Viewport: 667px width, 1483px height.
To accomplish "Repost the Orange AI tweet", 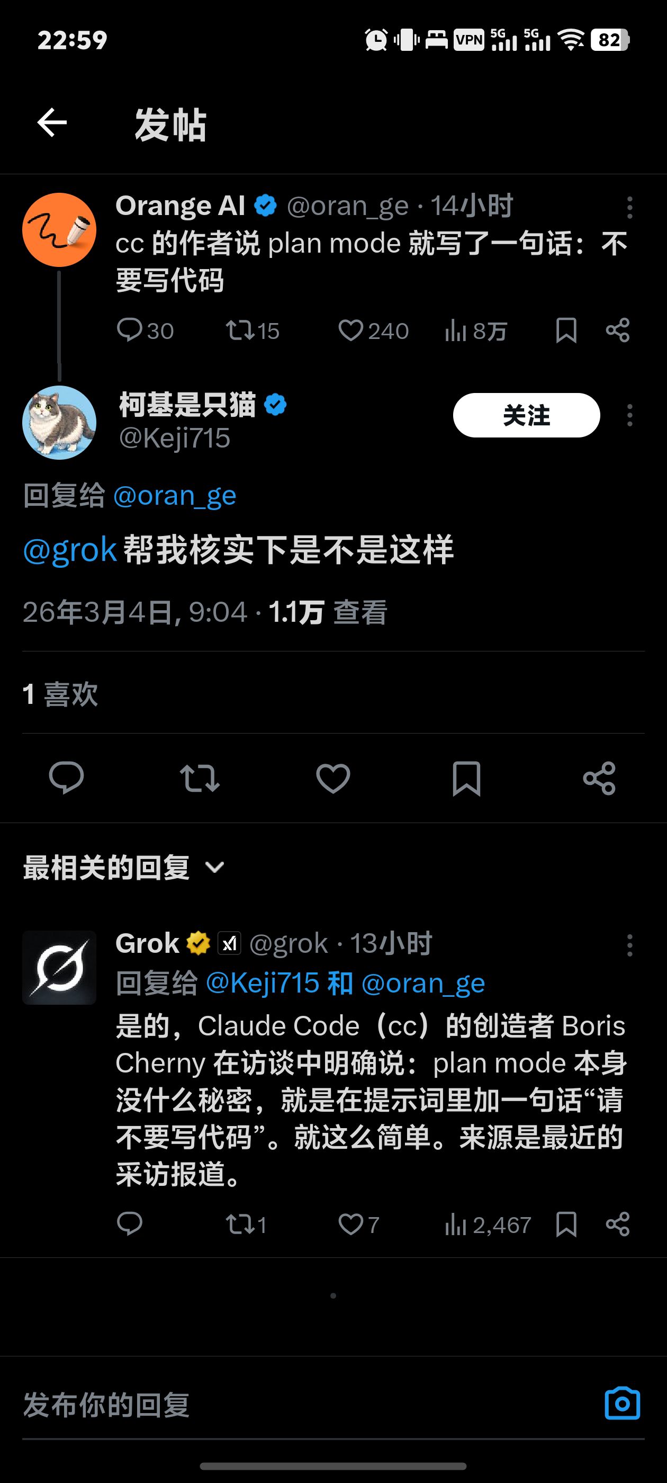I will pos(252,331).
